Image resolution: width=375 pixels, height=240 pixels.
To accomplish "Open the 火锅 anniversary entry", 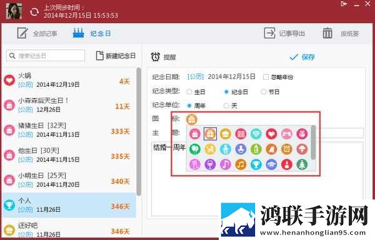I will [69, 80].
